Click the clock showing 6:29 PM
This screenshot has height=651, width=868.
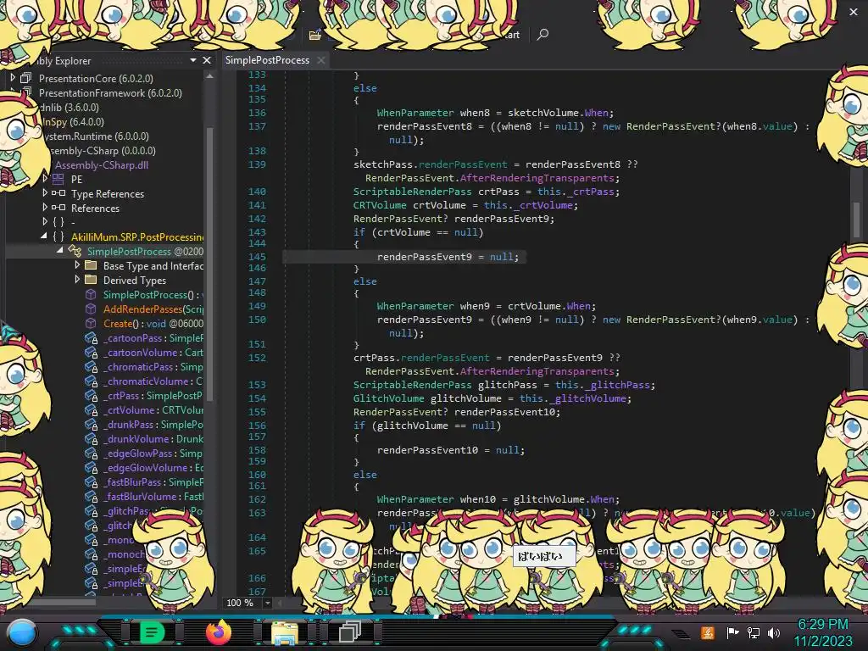[822, 624]
